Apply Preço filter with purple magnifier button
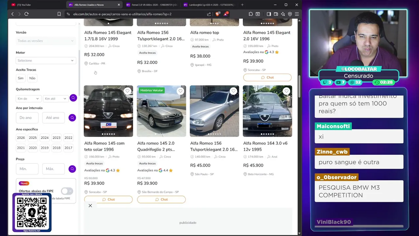 tap(72, 169)
